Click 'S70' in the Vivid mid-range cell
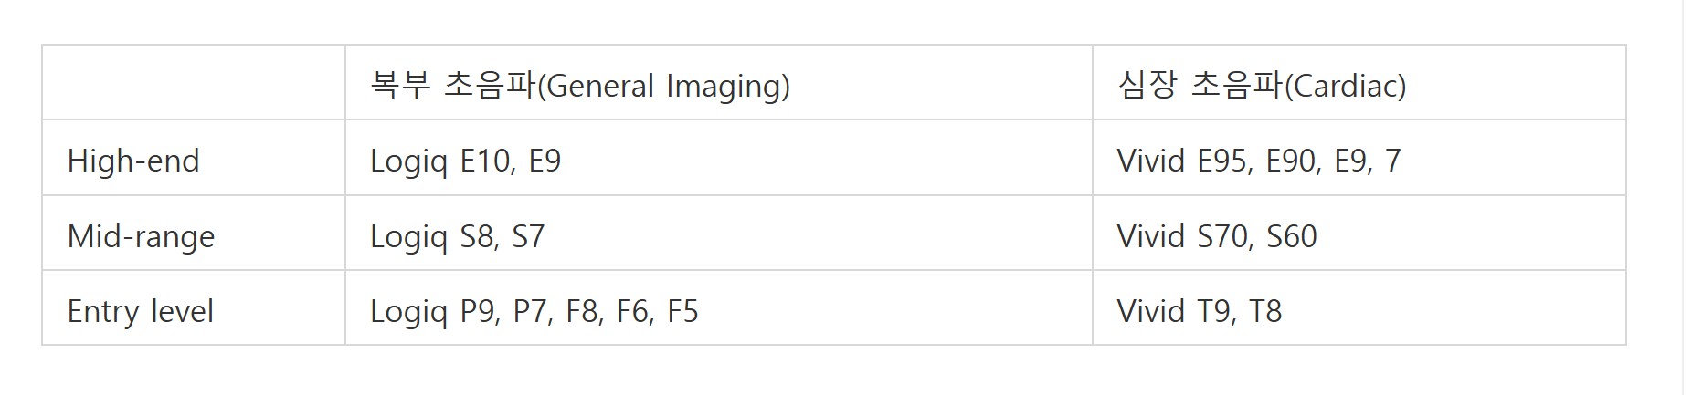This screenshot has height=395, width=1692. 1223,236
